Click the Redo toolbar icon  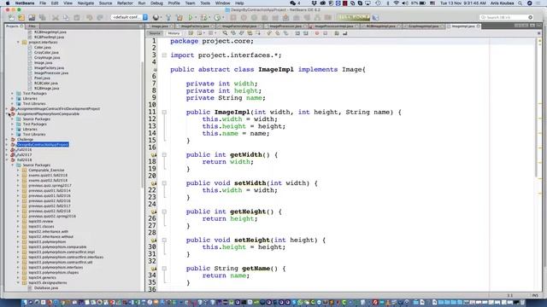(x=100, y=17)
